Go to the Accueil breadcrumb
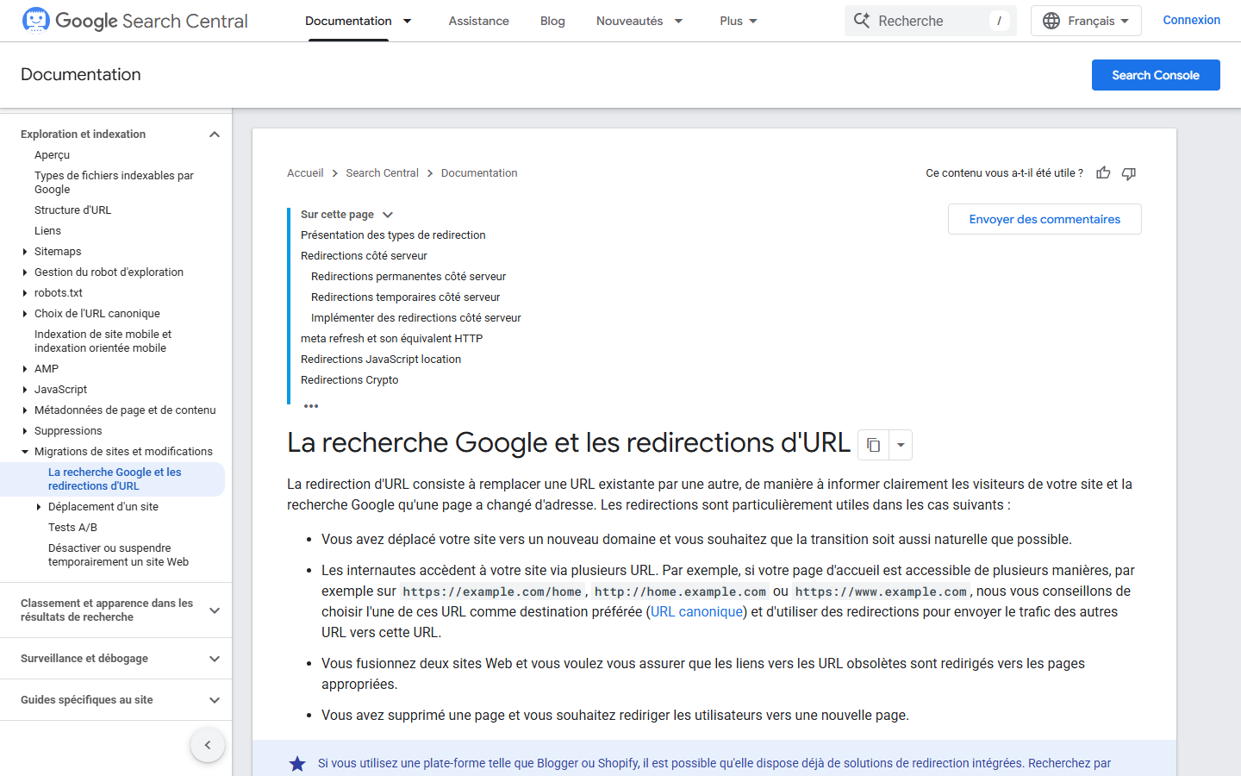This screenshot has width=1241, height=776. point(305,173)
